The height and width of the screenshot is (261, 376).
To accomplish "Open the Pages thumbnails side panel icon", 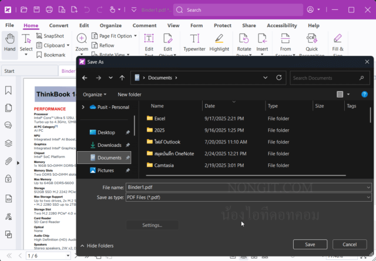I will click(8, 108).
